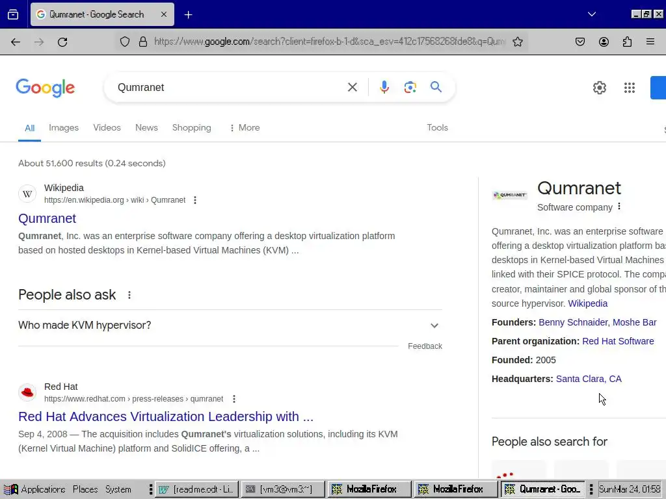Switch to vm3@vm3 terminal taskbar window

283,489
